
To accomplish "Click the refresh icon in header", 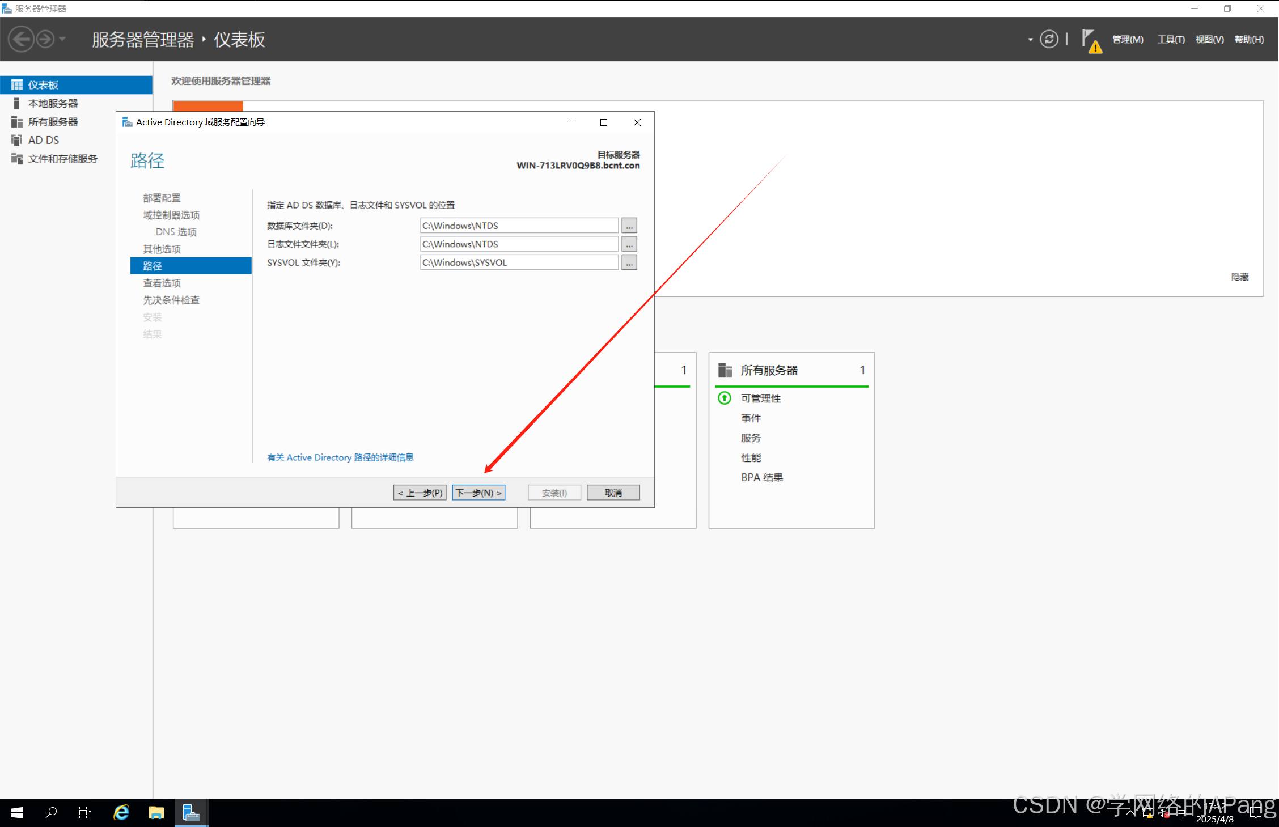I will click(1049, 39).
